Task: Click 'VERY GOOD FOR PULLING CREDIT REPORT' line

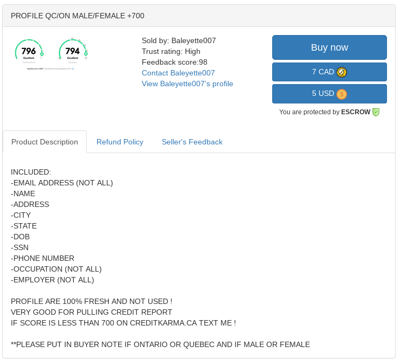Action: click(92, 312)
